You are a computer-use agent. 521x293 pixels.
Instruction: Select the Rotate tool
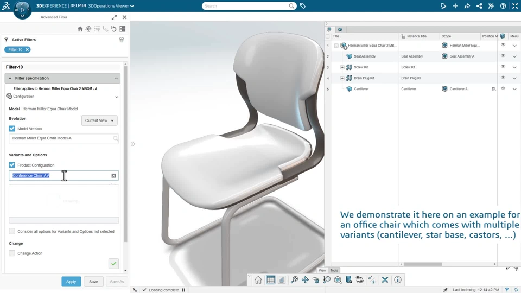(316, 280)
